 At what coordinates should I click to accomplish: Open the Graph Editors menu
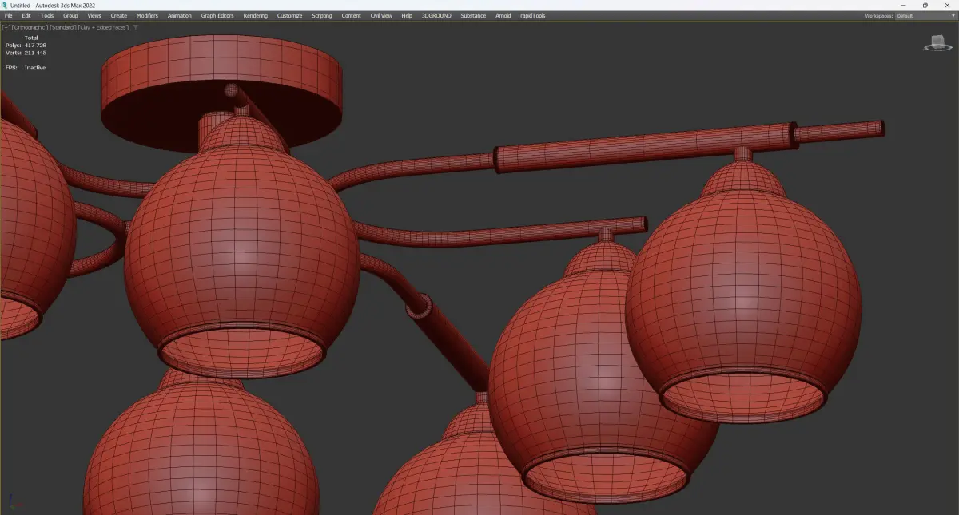pyautogui.click(x=217, y=15)
